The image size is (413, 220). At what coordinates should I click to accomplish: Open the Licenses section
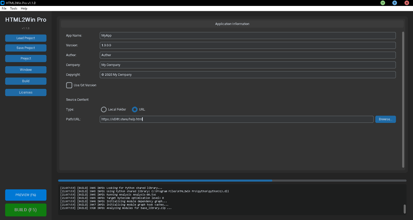26,92
